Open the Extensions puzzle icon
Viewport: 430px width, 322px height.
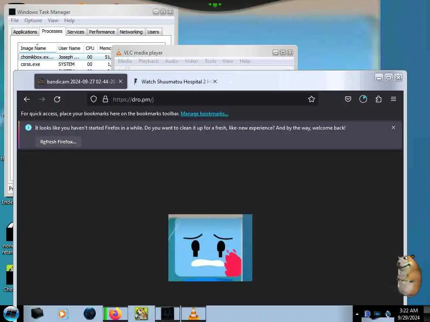[378, 99]
